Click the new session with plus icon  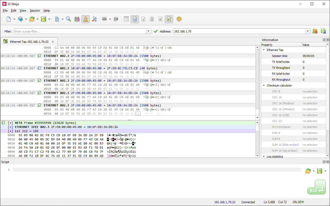[x=20, y=19]
